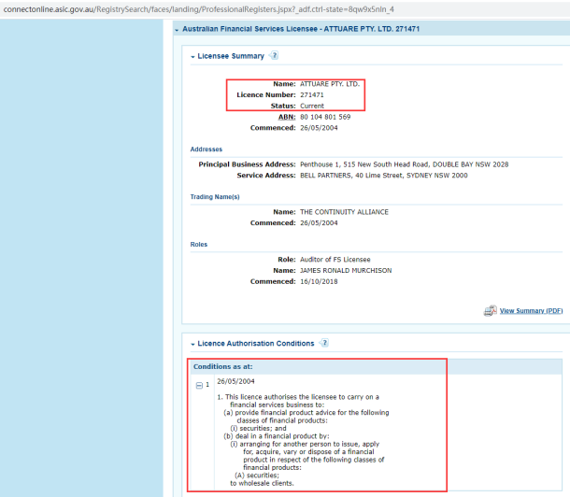The image size is (570, 497).
Task: Click the Trading Name(s) section heading
Action: click(x=215, y=196)
